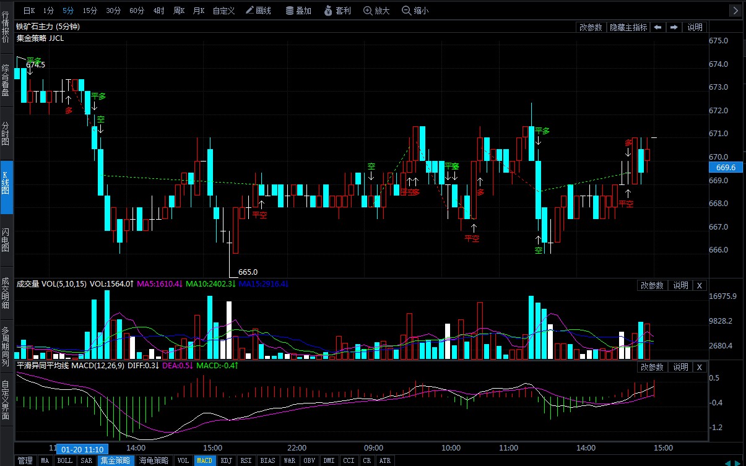Click the 01-20 11:10 time marker
Viewport: 746px width, 466px height.
(83, 449)
